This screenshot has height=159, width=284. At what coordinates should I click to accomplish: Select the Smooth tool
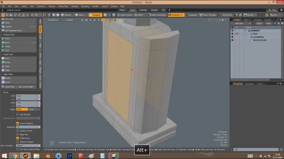click(x=19, y=26)
